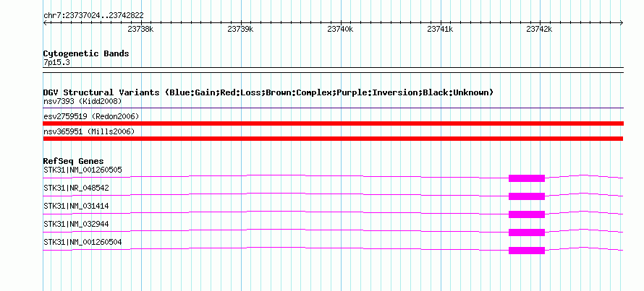Select the 7p15.3 band label
This screenshot has height=291, width=644.
coord(56,63)
